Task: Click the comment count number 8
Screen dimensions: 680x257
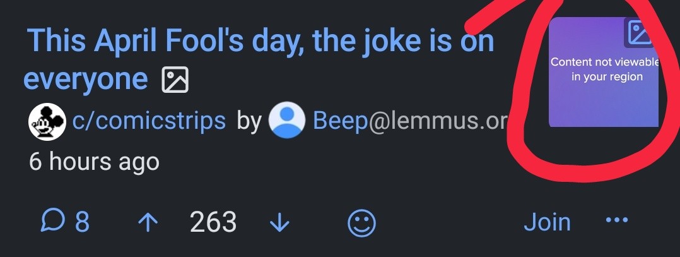Action: pos(82,222)
